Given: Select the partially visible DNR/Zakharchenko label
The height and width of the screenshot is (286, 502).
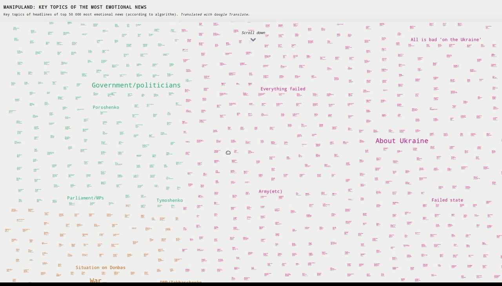Looking at the screenshot, I should pyautogui.click(x=181, y=282).
